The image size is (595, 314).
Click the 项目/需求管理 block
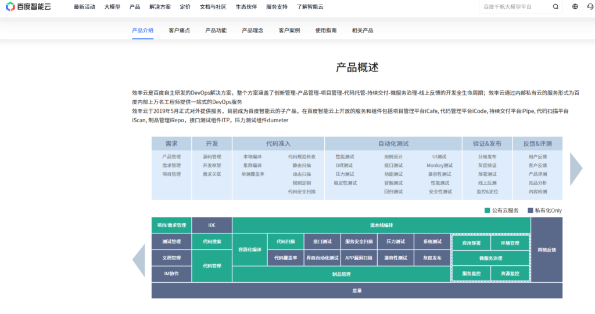(171, 225)
